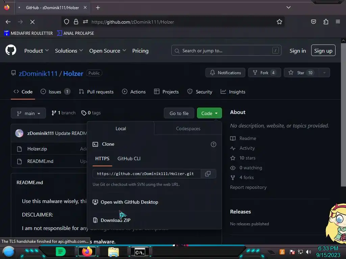Open the Actions repository tab
The image size is (346, 259).
coord(134,92)
